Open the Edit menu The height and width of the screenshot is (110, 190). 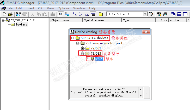pos(19,8)
